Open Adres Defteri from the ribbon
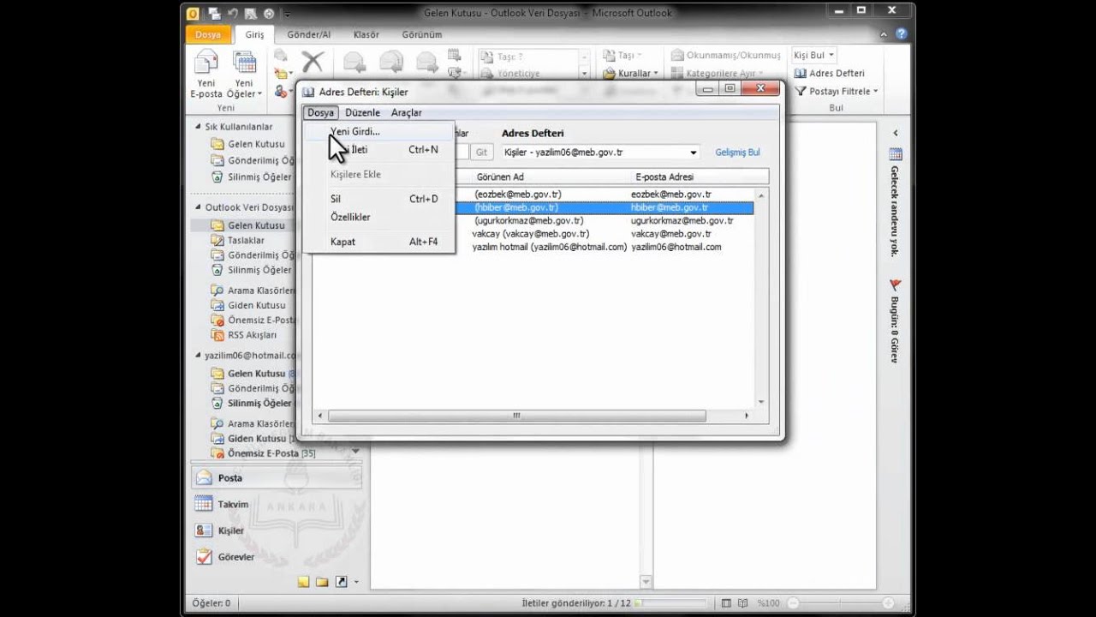Viewport: 1096px width, 617px height. [x=830, y=74]
